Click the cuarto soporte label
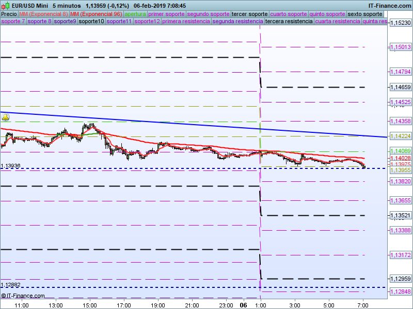This screenshot has width=413, height=309. (x=289, y=14)
